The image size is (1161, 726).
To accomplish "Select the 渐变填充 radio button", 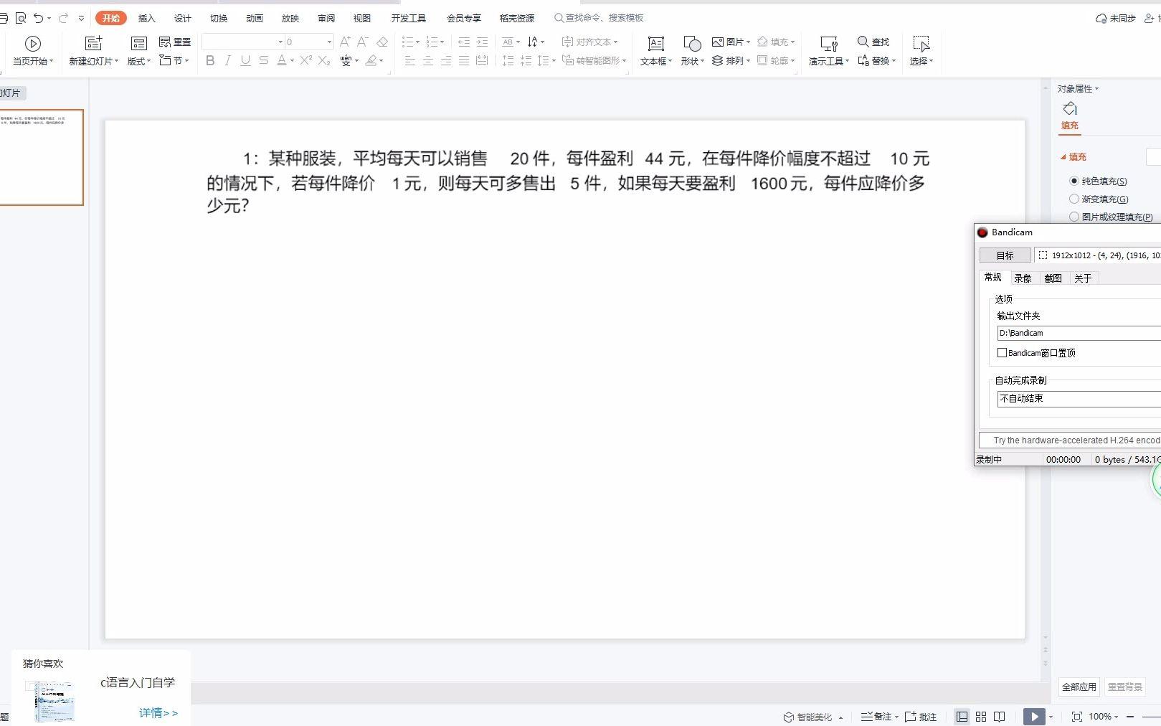I will [1074, 199].
